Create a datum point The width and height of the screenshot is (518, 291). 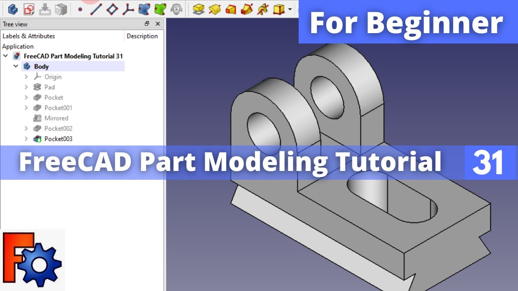(80, 8)
